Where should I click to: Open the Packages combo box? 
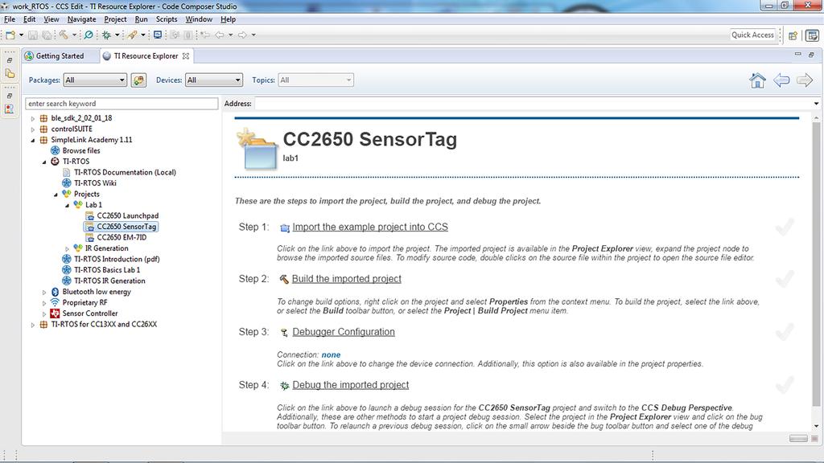[x=95, y=80]
